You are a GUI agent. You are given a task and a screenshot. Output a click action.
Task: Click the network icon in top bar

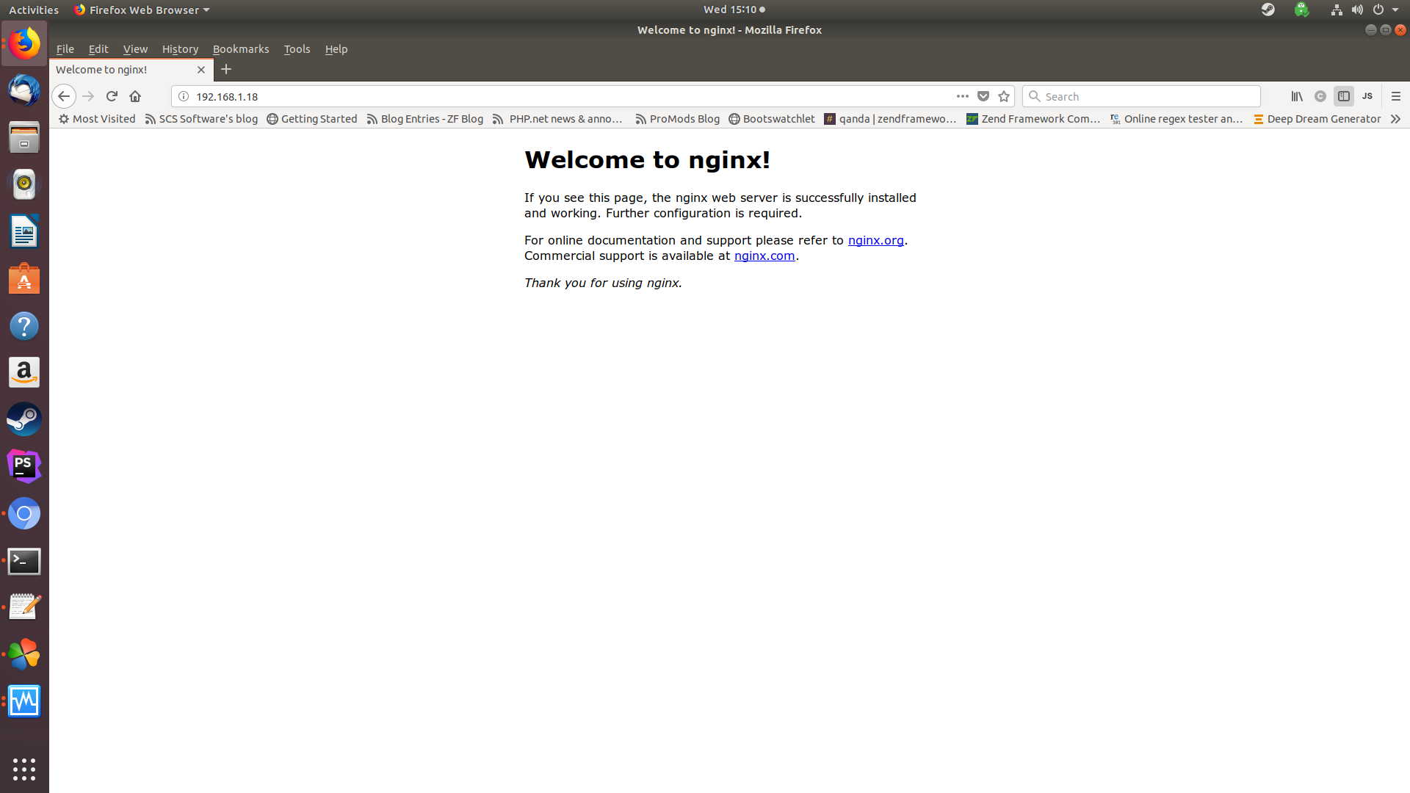click(1337, 10)
